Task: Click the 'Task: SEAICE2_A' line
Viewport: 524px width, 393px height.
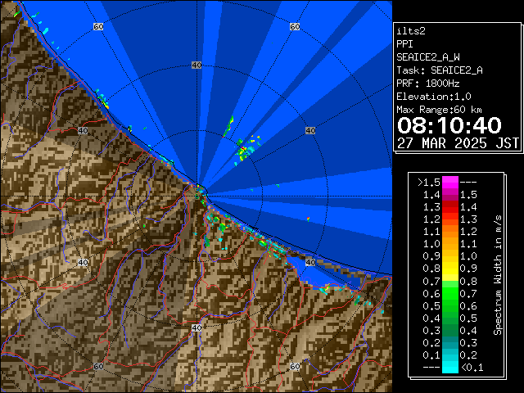Action: (x=440, y=70)
